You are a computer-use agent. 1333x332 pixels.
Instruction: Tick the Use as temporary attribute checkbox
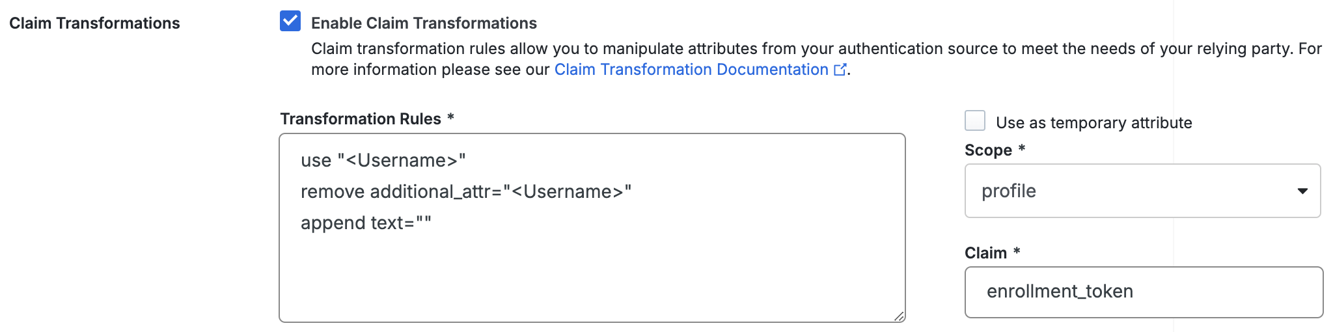[975, 121]
